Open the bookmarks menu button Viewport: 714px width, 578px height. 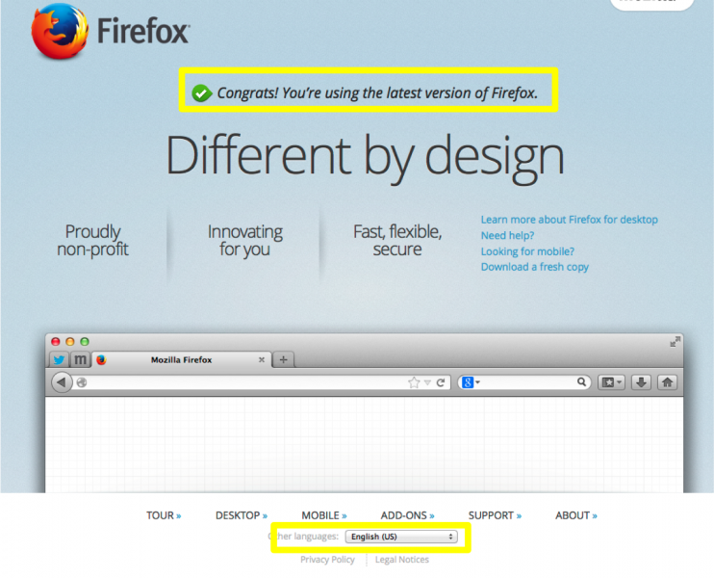611,382
